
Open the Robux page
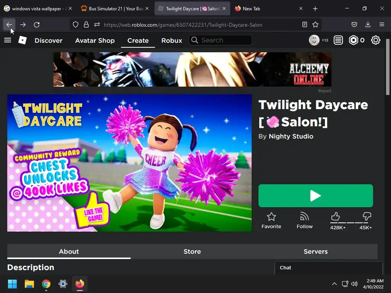pos(171,40)
